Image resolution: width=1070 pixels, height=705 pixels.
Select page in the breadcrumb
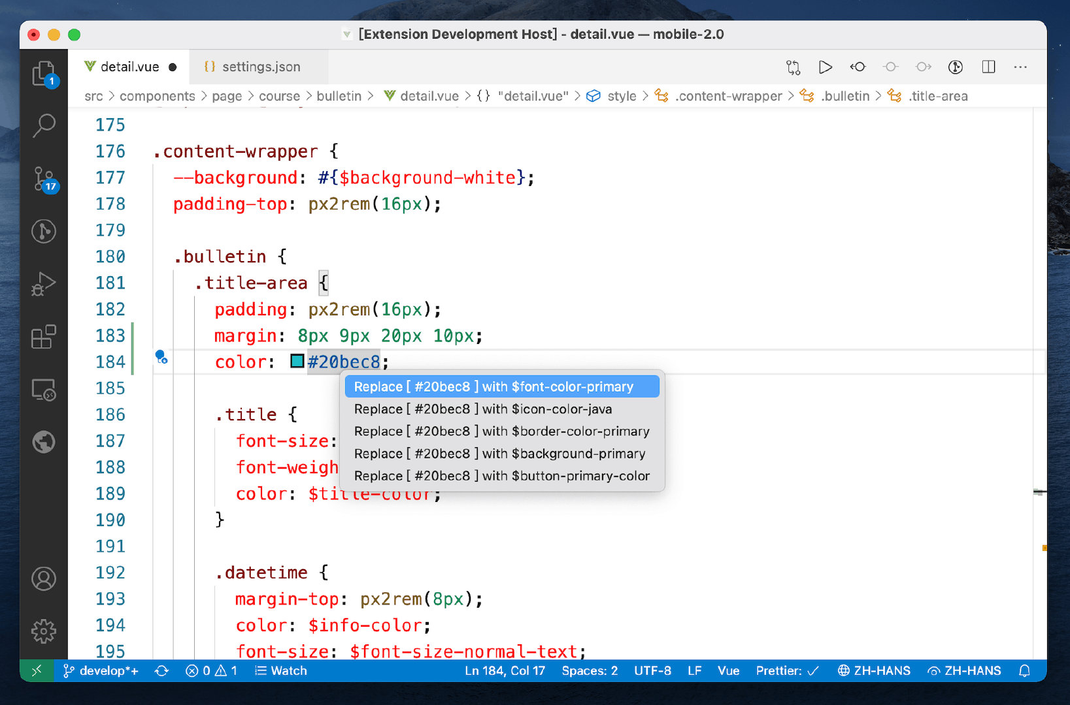click(x=227, y=96)
